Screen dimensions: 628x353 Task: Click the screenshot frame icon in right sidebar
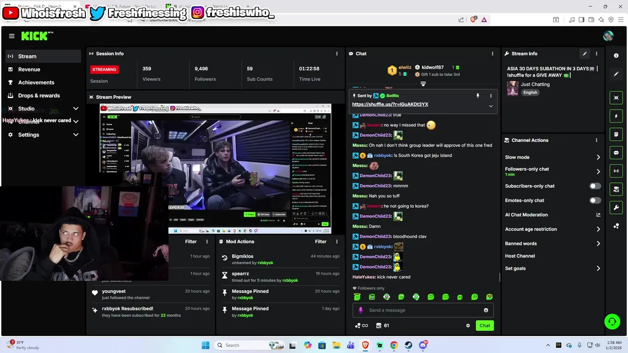tap(616, 98)
